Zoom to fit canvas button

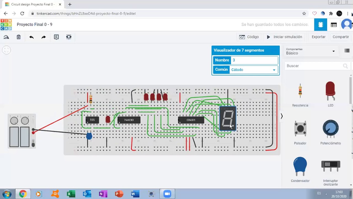point(7,50)
